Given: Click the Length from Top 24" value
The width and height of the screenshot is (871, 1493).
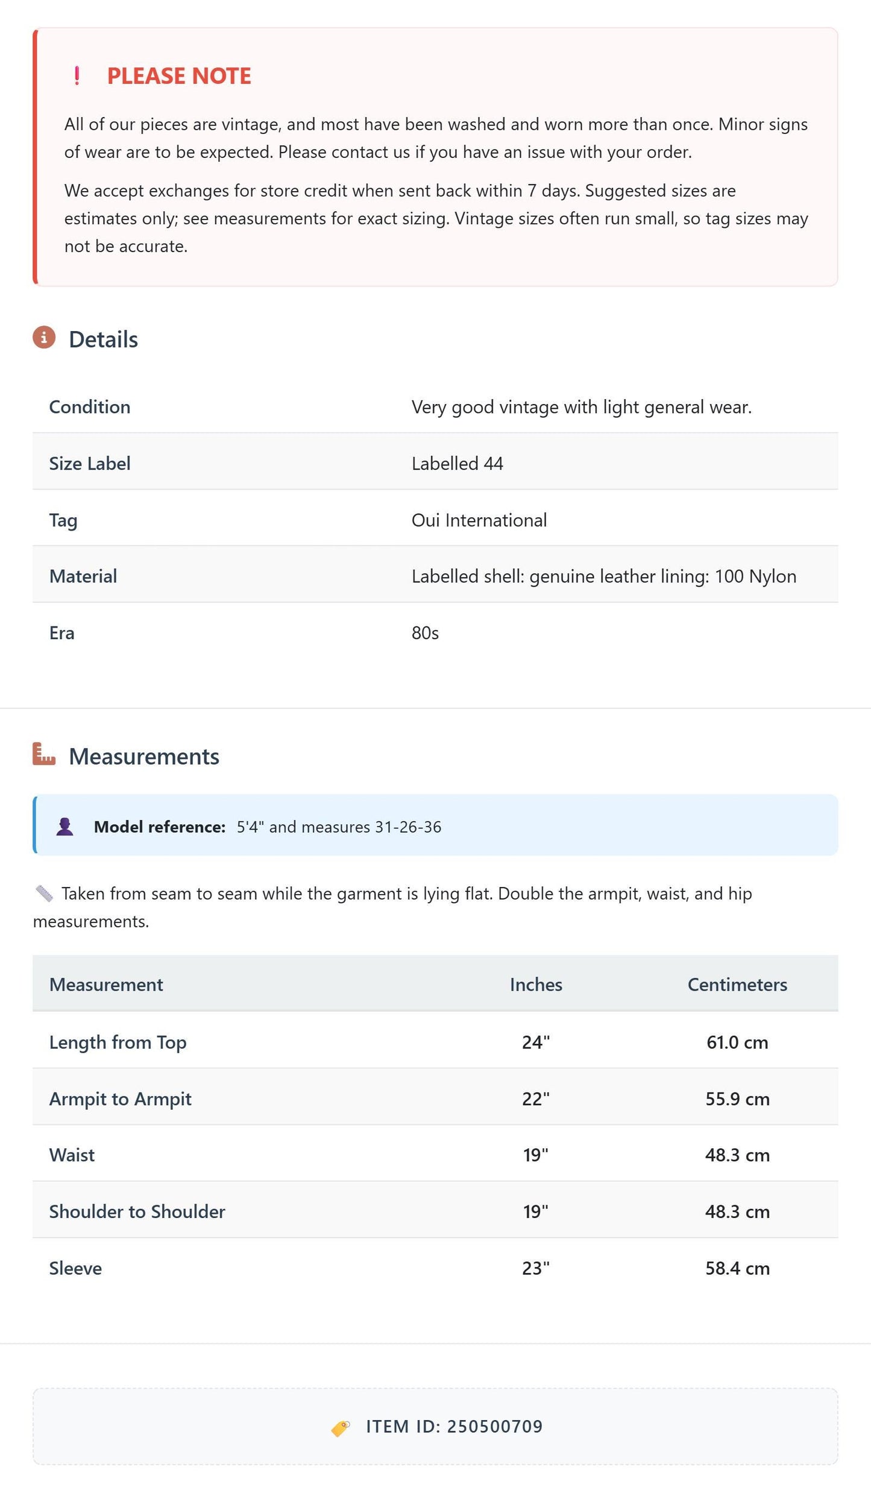Looking at the screenshot, I should tap(536, 1042).
